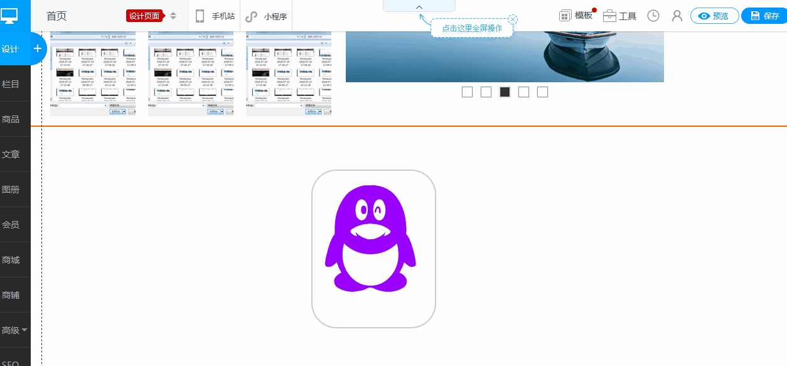Click the red 设计页面 label

[x=145, y=16]
